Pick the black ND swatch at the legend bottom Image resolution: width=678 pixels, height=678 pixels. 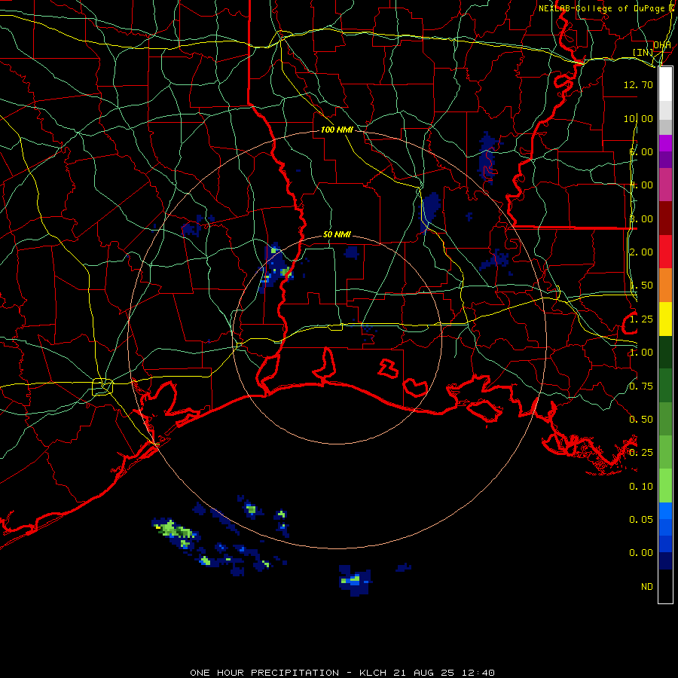tap(665, 586)
